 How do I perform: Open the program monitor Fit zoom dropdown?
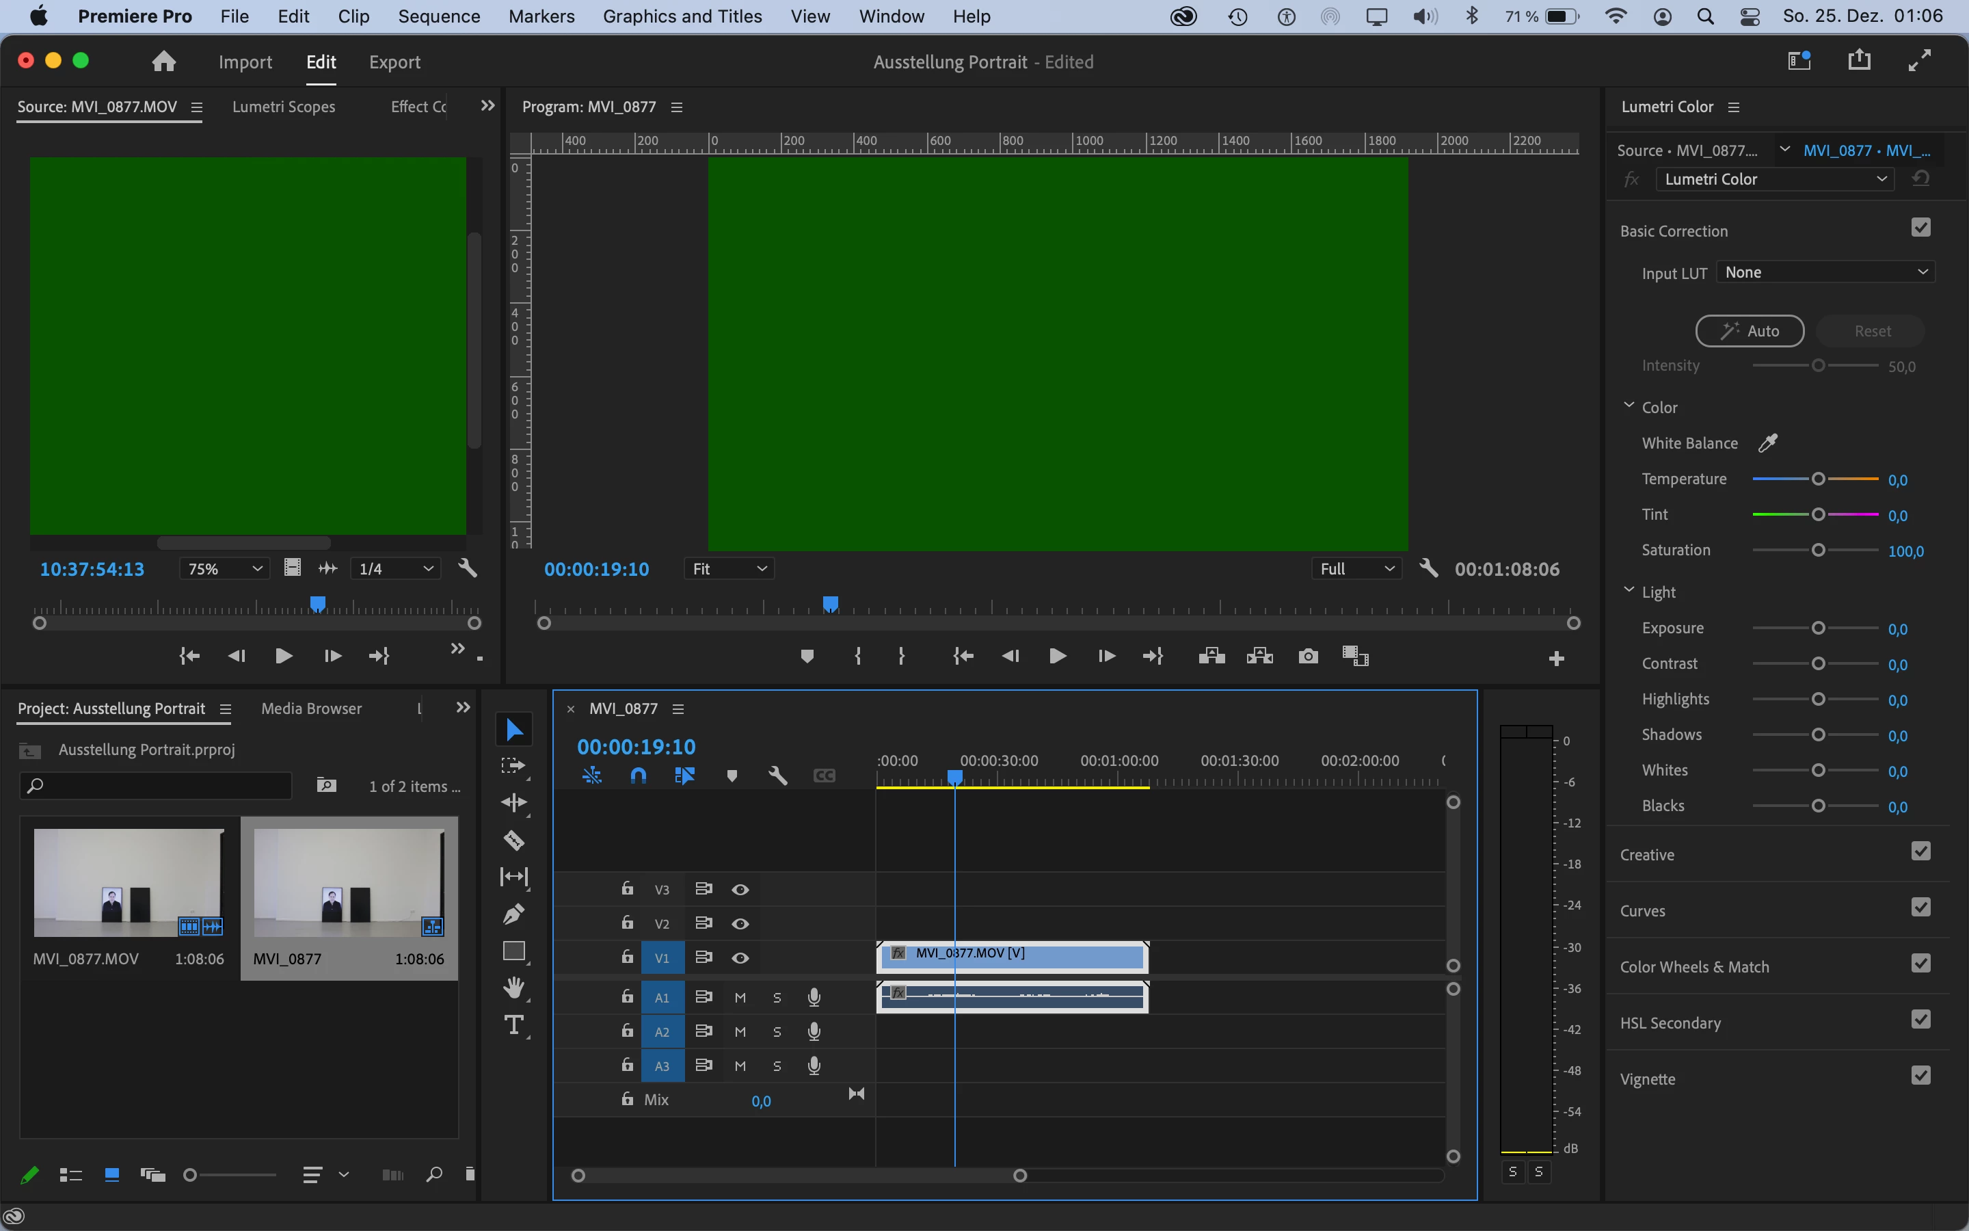pos(728,569)
